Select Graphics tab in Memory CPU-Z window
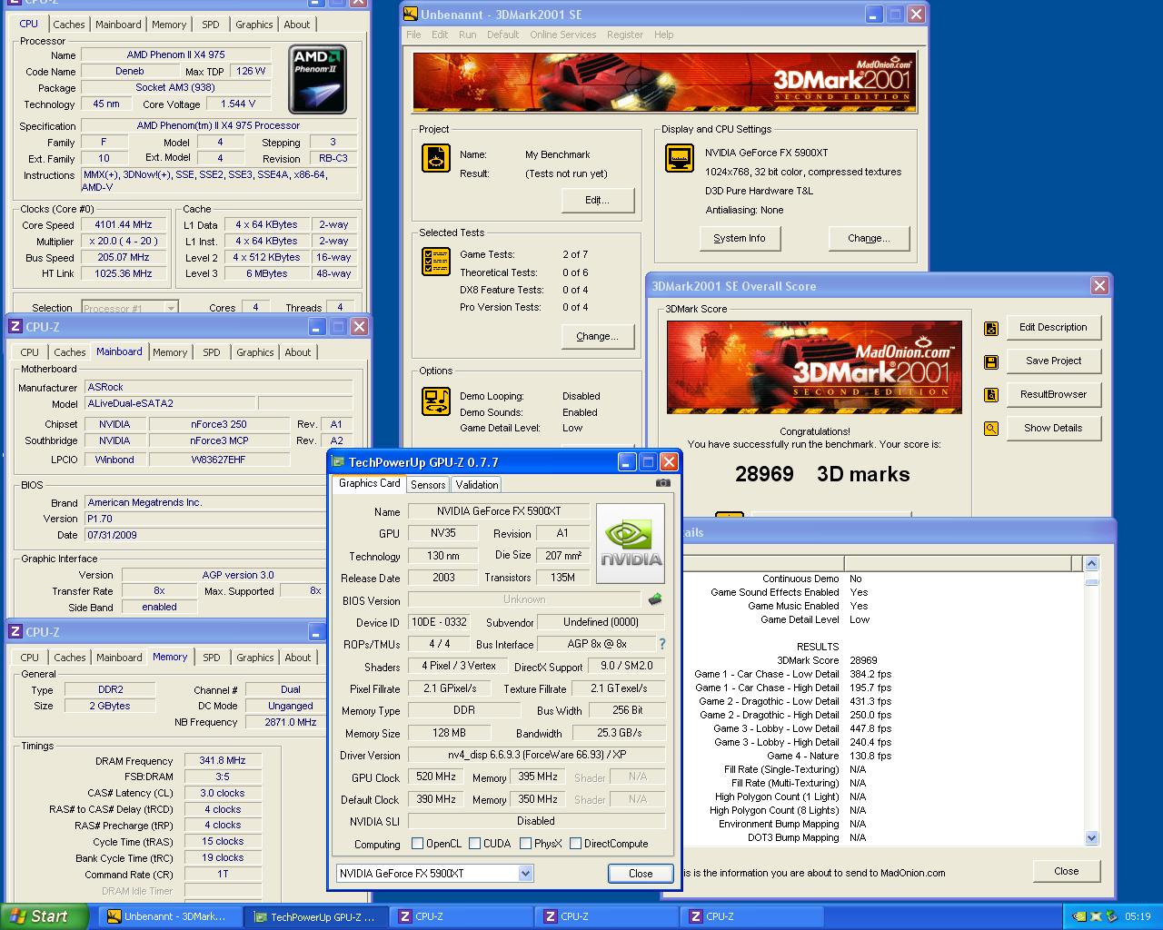1163x930 pixels. [x=254, y=658]
